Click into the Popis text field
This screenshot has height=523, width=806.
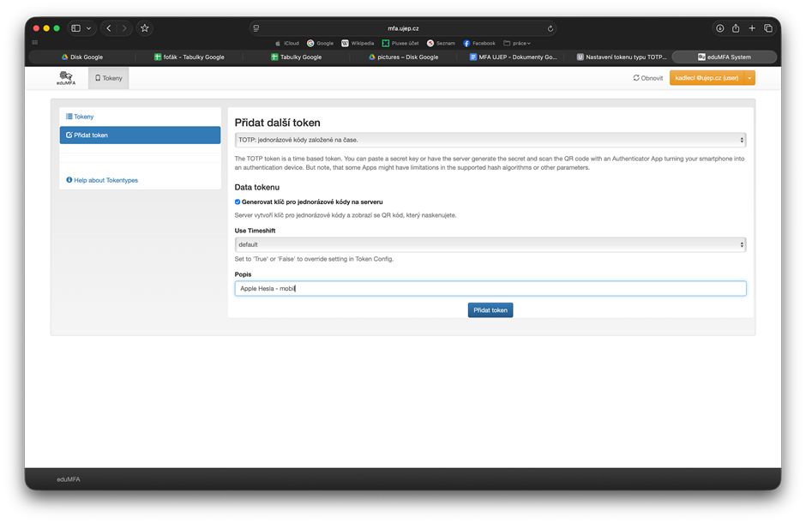pyautogui.click(x=490, y=289)
